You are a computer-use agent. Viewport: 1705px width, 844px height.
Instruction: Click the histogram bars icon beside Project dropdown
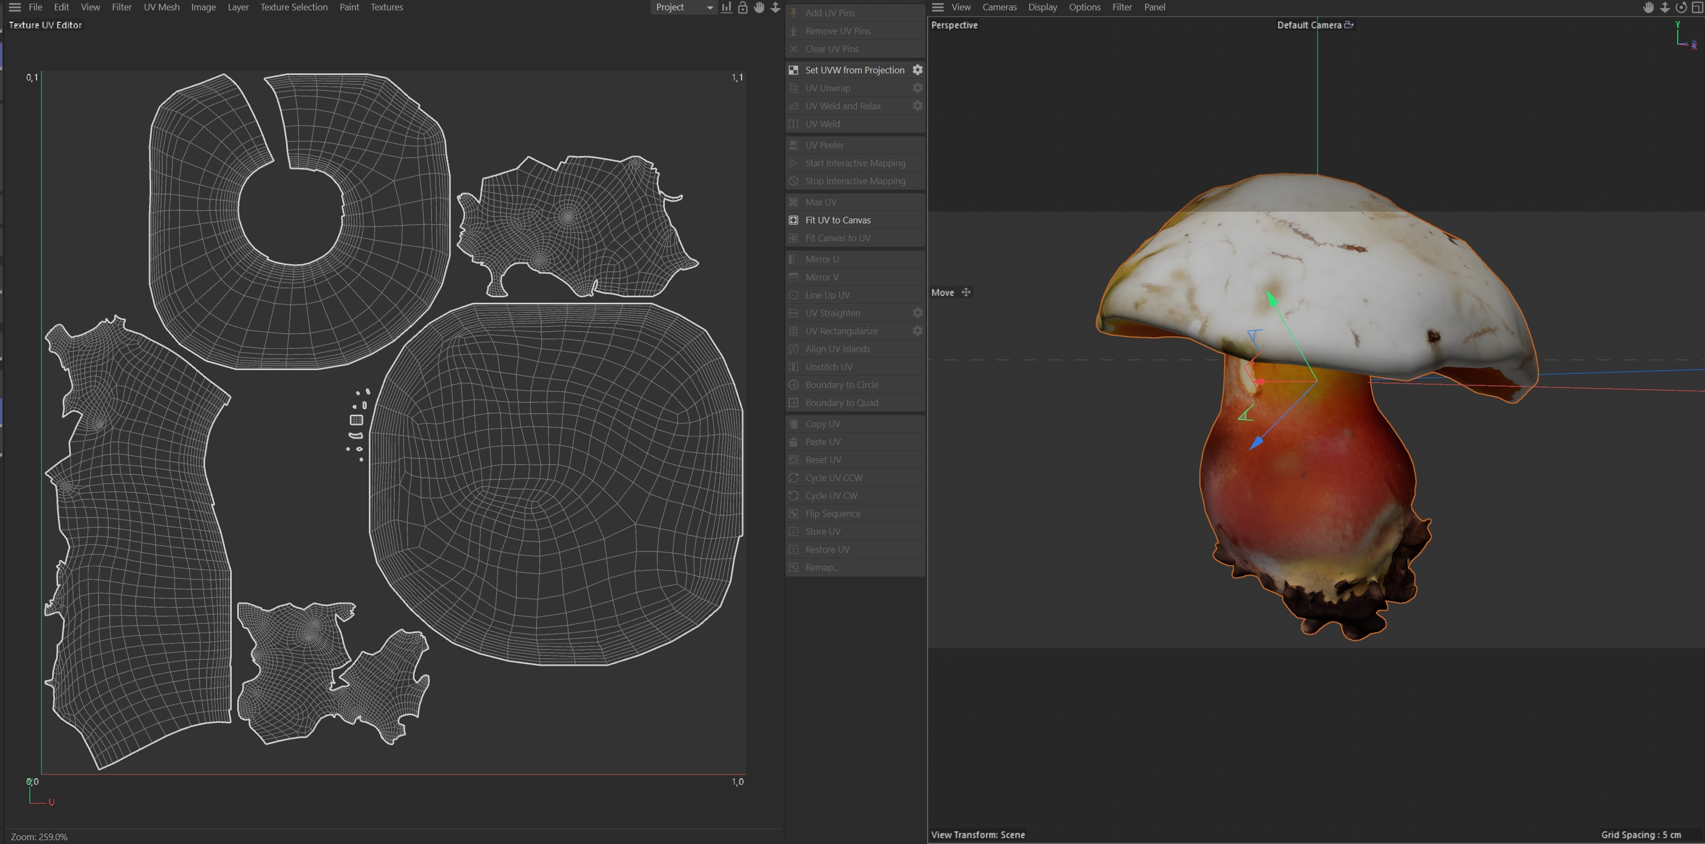pyautogui.click(x=726, y=7)
